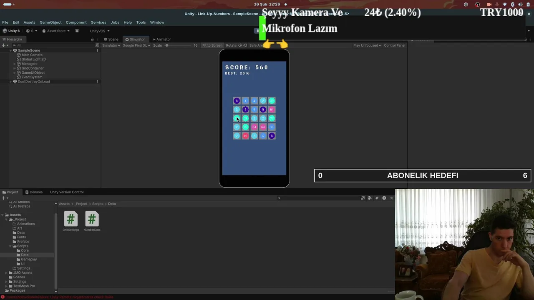Toggle the Hierarchy panel lock
Viewport: 534px width, 300px height.
[92, 39]
